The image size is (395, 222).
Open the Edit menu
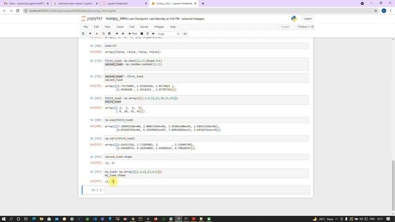pos(96,27)
